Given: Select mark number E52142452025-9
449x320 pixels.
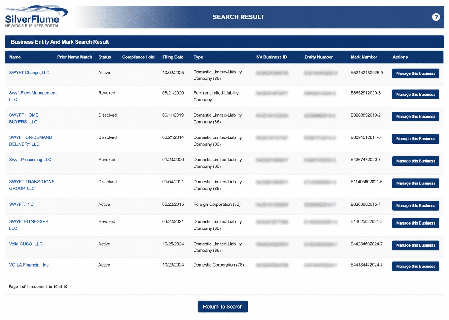Looking at the screenshot, I should [367, 73].
